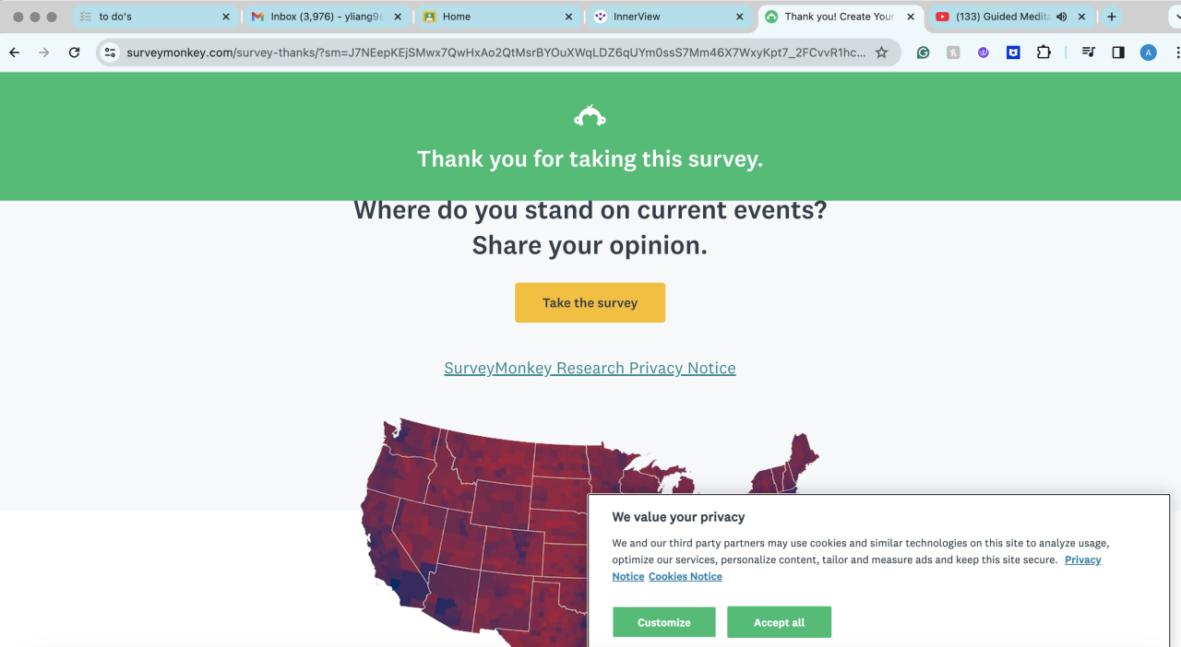The width and height of the screenshot is (1181, 647).
Task: View site information for surveymonkey.com
Action: pyautogui.click(x=111, y=53)
